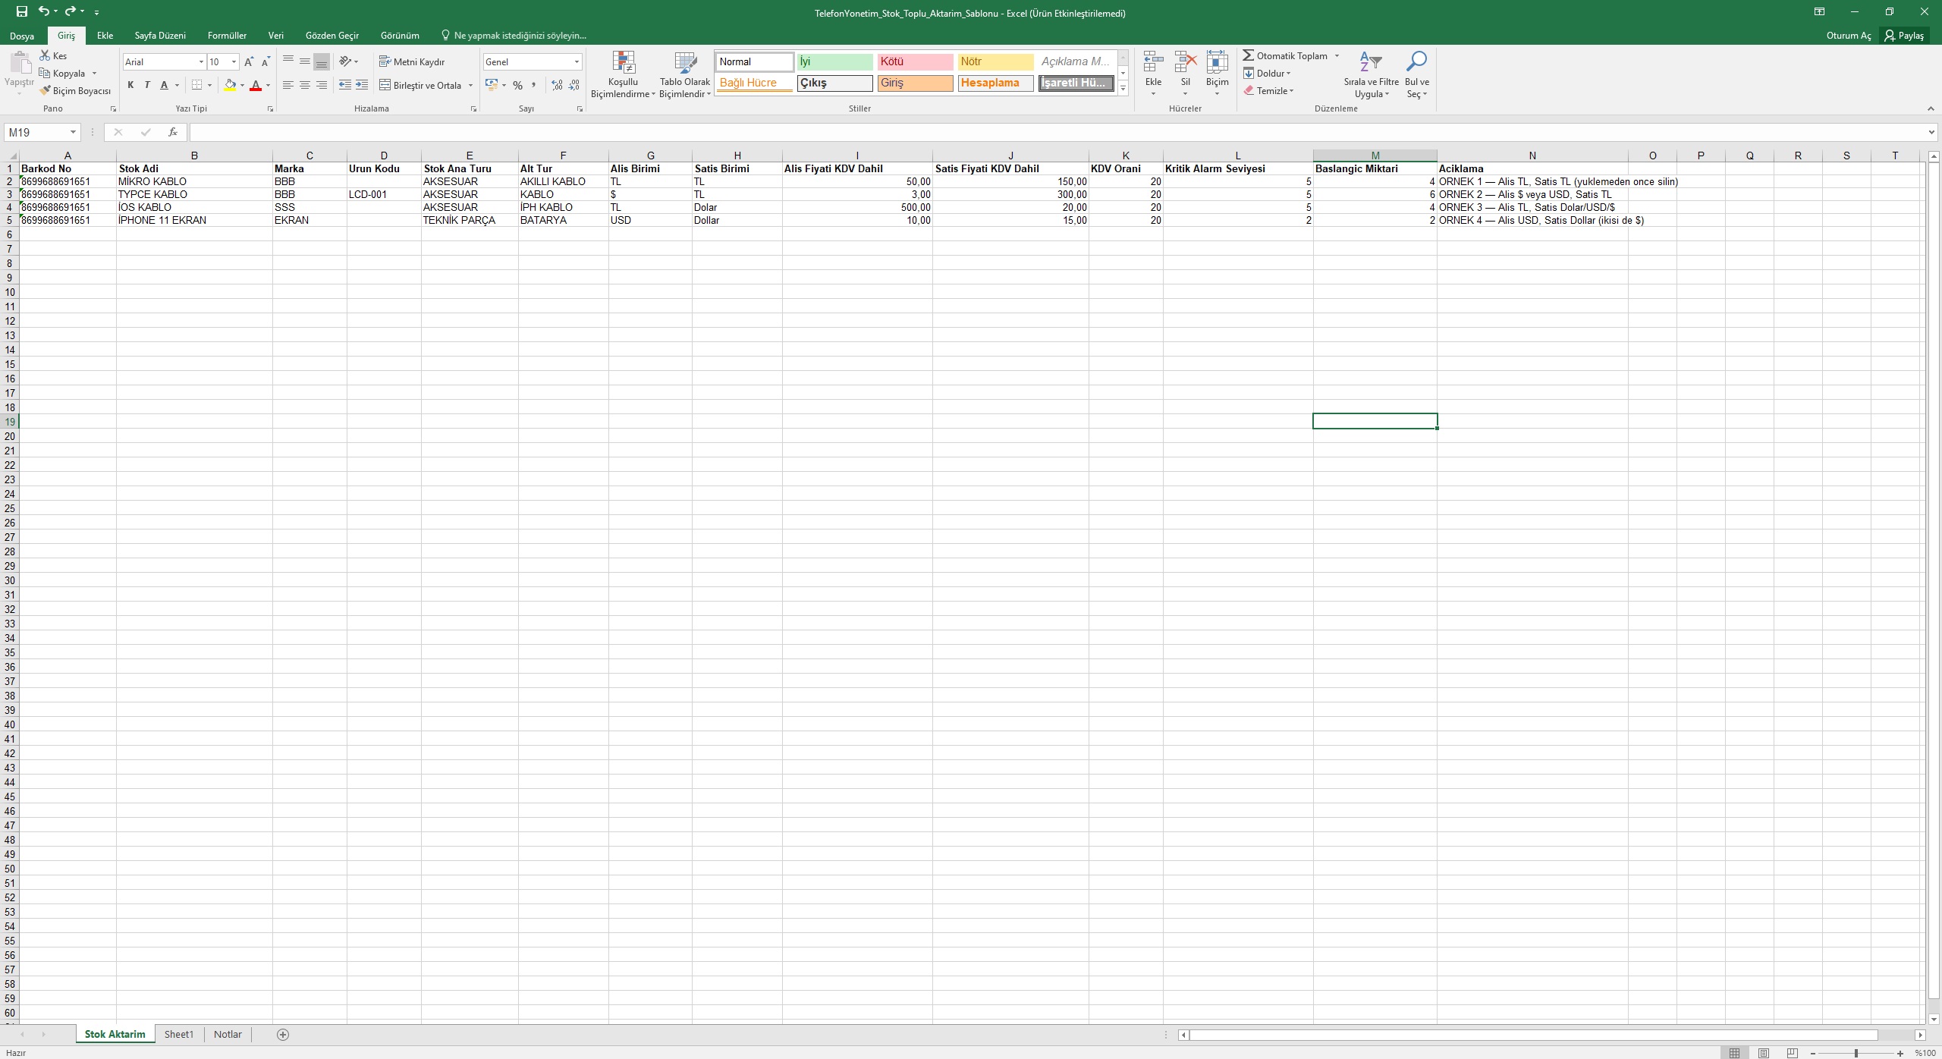Click the comma style icon
The width and height of the screenshot is (1942, 1059).
tap(533, 85)
